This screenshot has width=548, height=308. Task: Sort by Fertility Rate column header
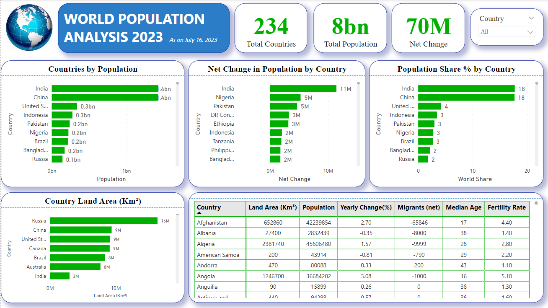coord(507,207)
